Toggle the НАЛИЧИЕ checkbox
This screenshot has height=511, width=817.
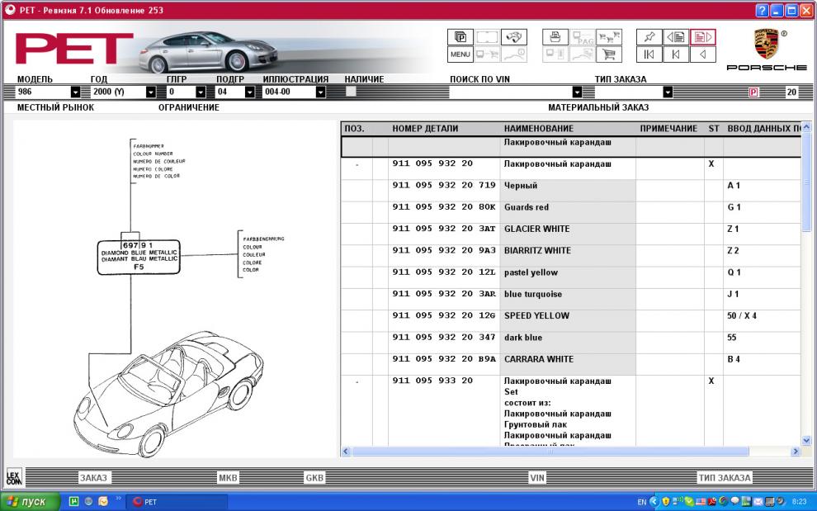click(352, 92)
